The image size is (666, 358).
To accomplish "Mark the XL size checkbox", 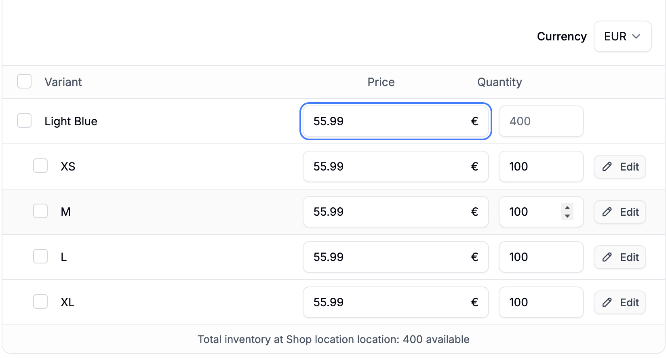I will click(40, 301).
